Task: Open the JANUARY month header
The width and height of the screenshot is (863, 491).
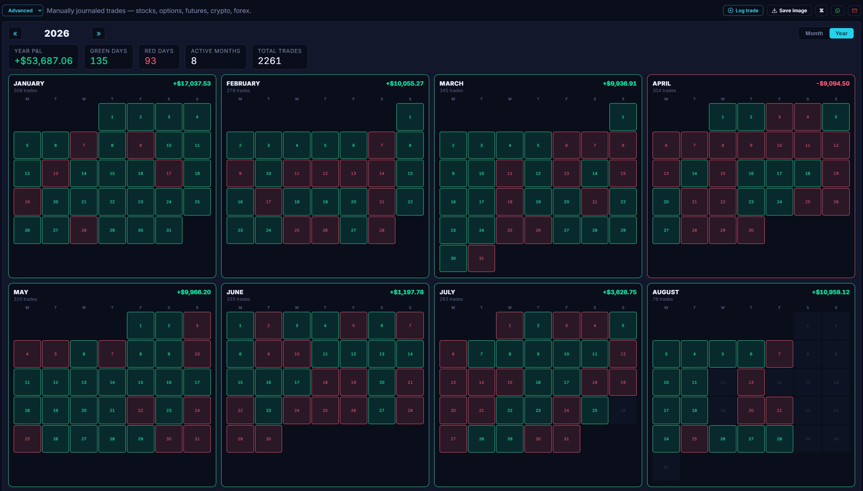Action: pos(29,83)
